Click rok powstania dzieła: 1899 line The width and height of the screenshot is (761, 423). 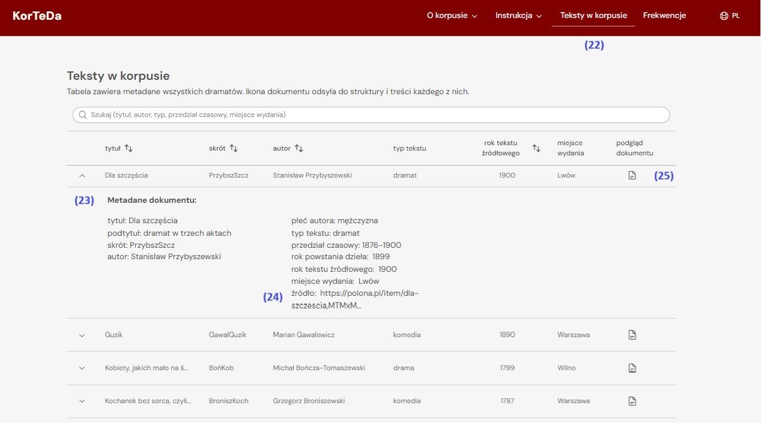341,257
